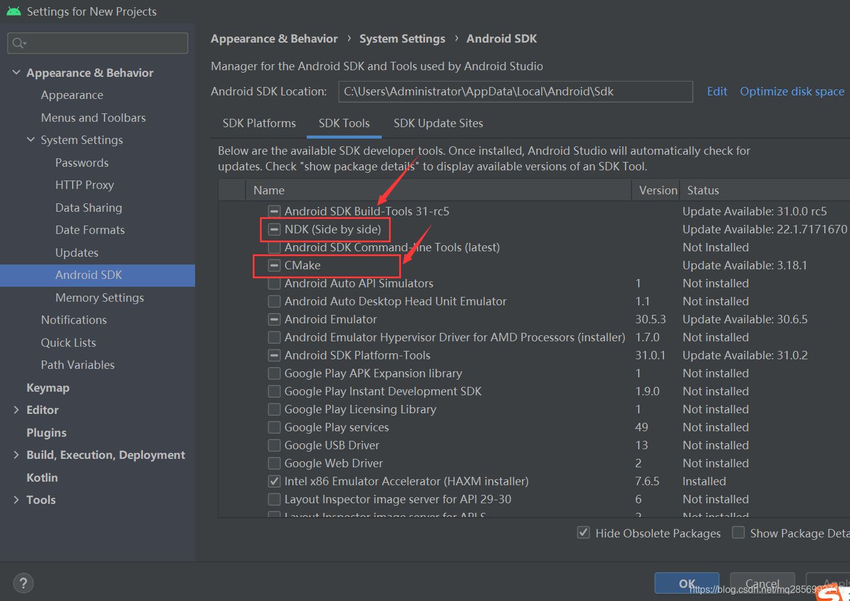The width and height of the screenshot is (850, 601).
Task: Toggle Android SDK Build-Tools 31-rc5 checkbox
Action: [x=274, y=211]
